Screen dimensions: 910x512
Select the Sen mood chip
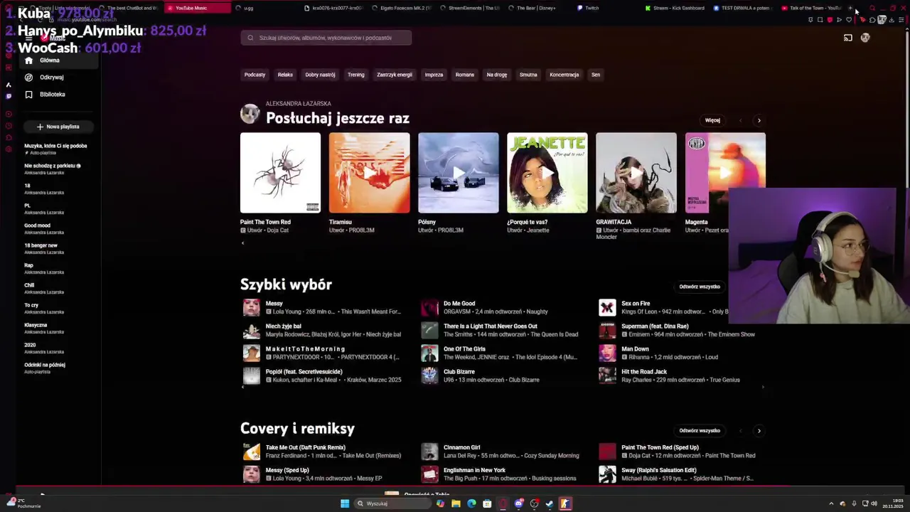click(596, 75)
